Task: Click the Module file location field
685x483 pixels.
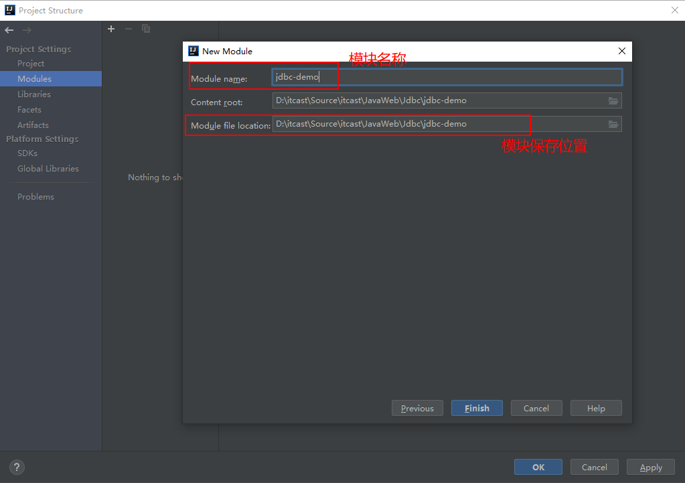Action: pos(439,125)
